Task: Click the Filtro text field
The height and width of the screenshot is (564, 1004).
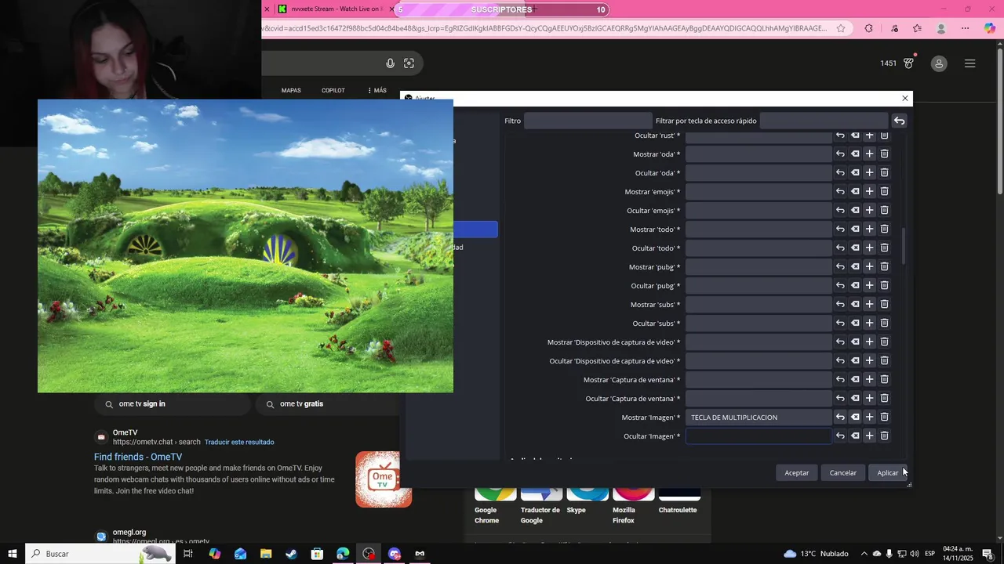Action: [x=588, y=121]
